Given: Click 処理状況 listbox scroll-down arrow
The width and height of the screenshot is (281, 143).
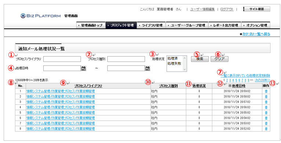Looking at the screenshot, I should [185, 69].
